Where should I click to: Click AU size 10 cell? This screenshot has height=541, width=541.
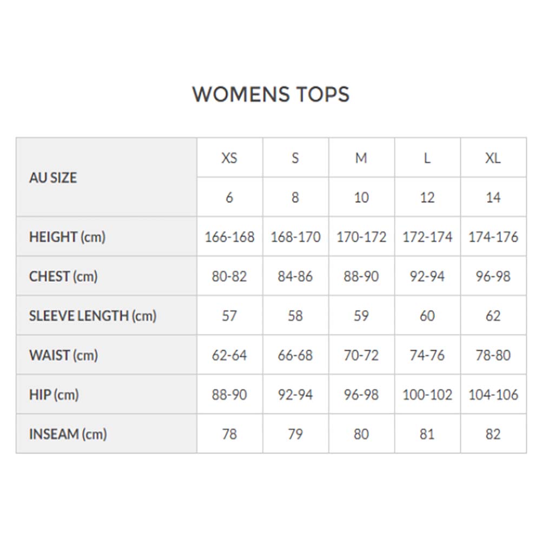[361, 197]
